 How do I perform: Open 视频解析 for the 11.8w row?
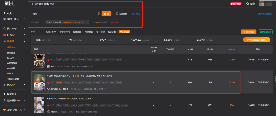pyautogui.click(x=263, y=59)
